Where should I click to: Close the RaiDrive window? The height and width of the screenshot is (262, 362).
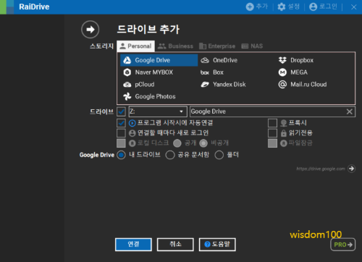click(x=353, y=7)
